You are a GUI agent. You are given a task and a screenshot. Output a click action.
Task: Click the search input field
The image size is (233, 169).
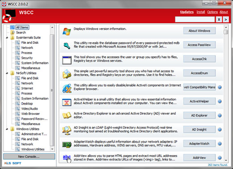click(x=195, y=19)
